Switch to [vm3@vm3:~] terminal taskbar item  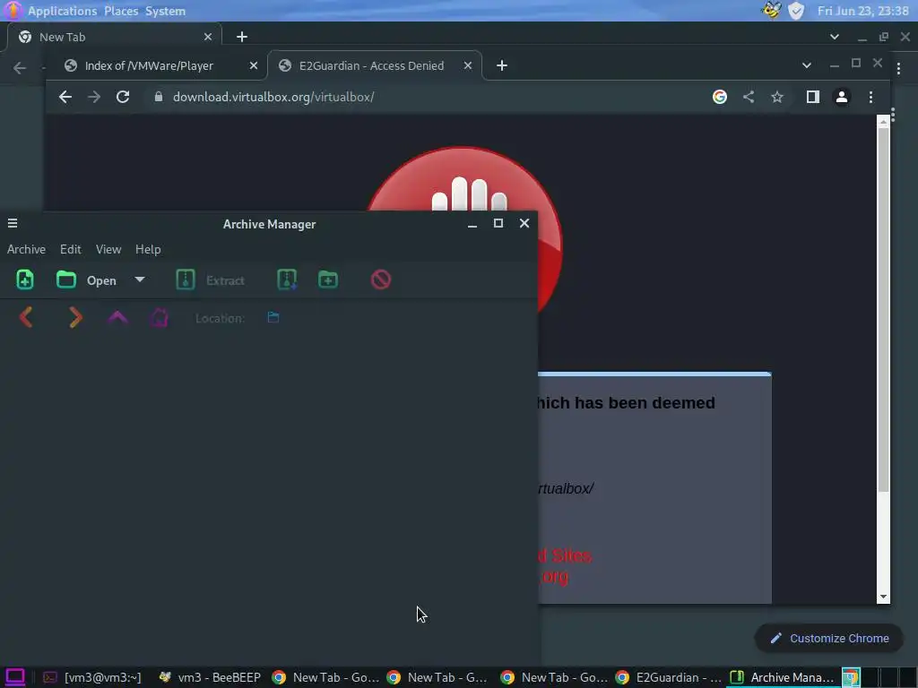tap(92, 677)
